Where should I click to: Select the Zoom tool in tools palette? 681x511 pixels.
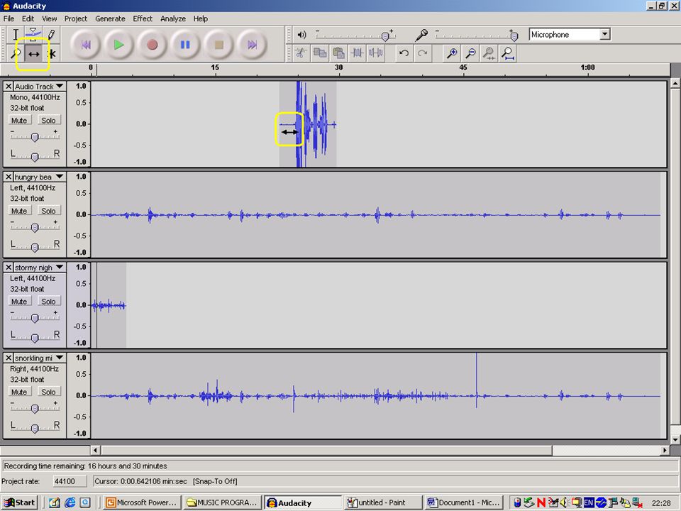pyautogui.click(x=16, y=53)
